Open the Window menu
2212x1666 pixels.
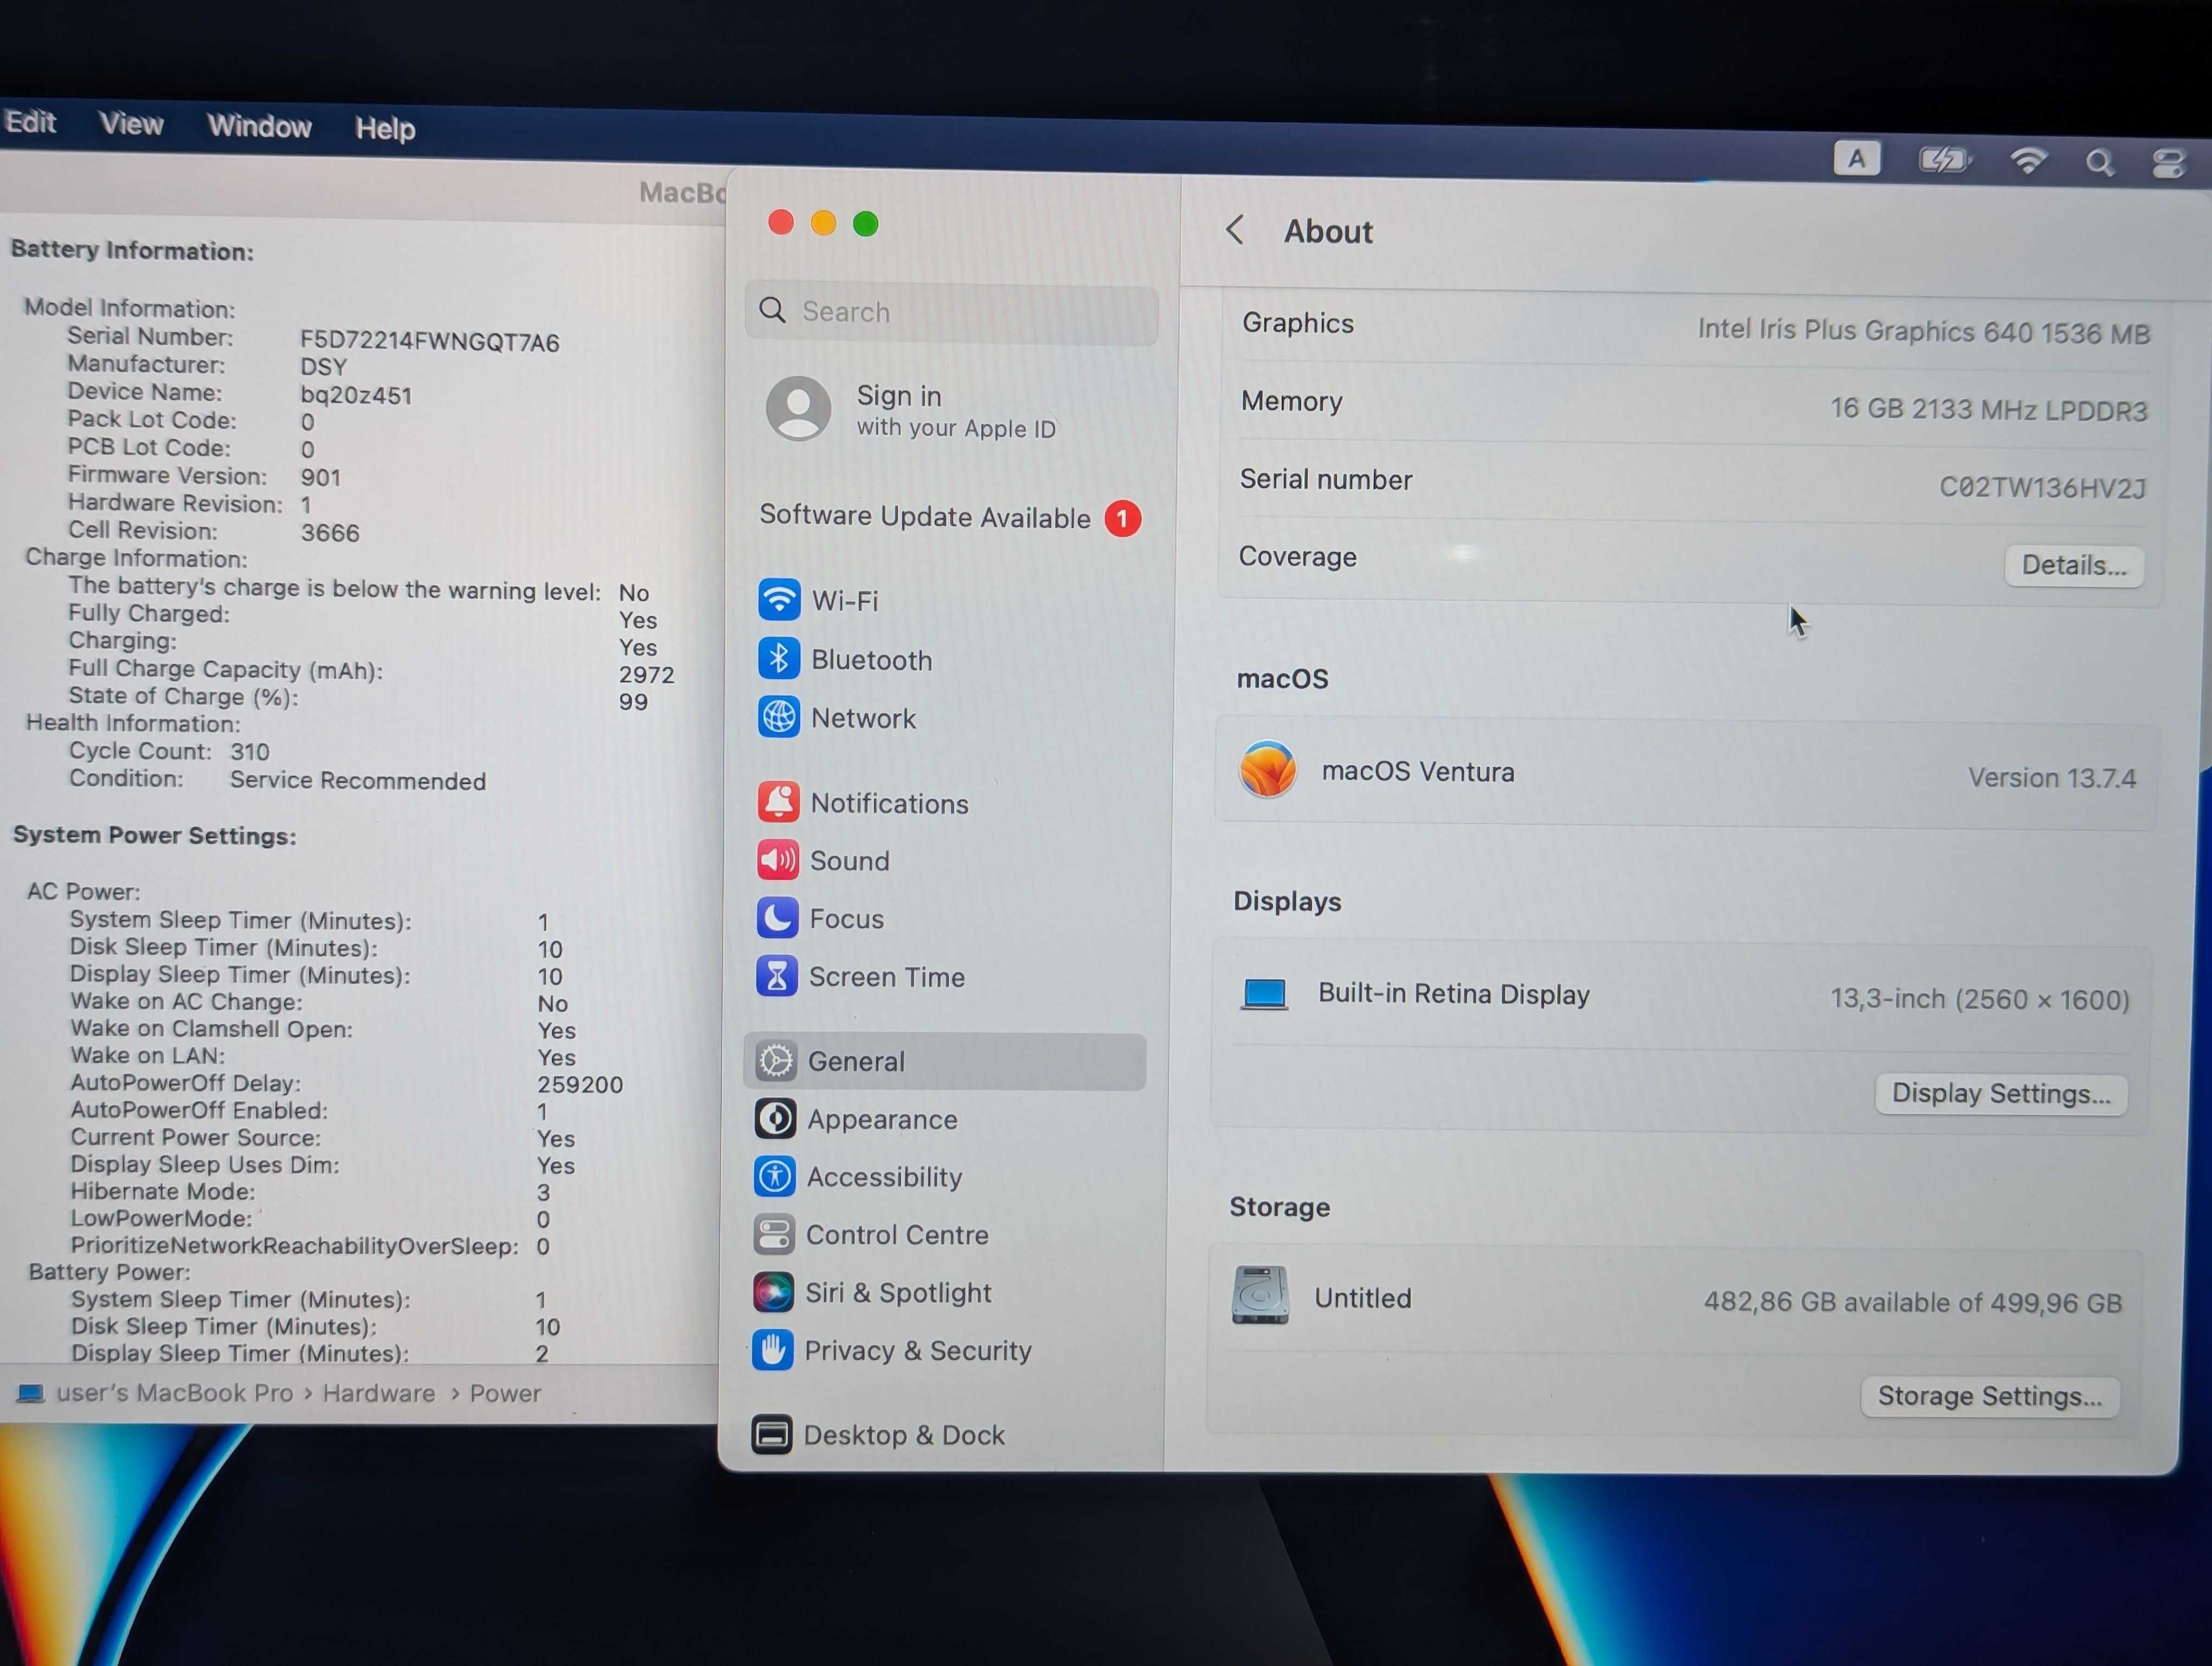click(259, 126)
